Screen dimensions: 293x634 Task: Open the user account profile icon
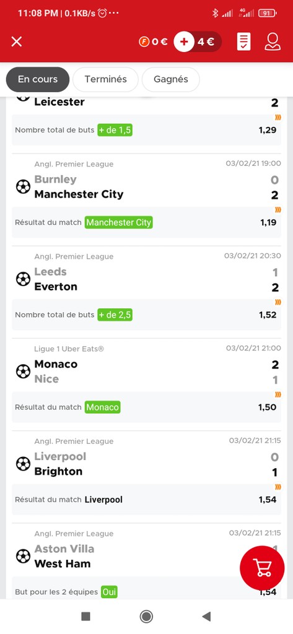click(273, 41)
